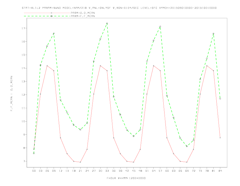Click the y-axis tick label 8
The height and width of the screenshot is (186, 240).
coord(24,148)
